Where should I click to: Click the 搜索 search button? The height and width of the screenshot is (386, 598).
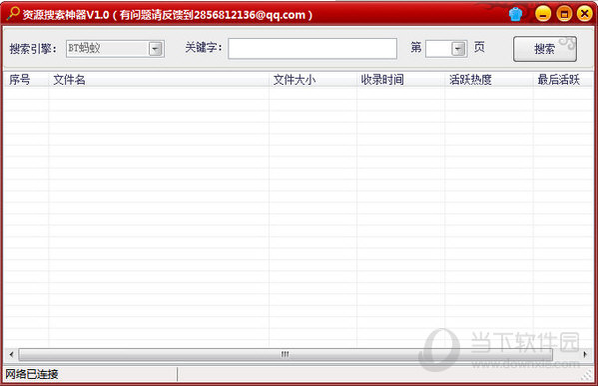[545, 49]
